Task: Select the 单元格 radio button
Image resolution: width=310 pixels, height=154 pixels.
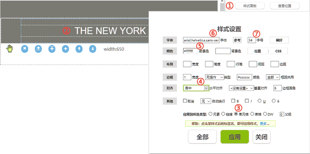Action: [236, 114]
